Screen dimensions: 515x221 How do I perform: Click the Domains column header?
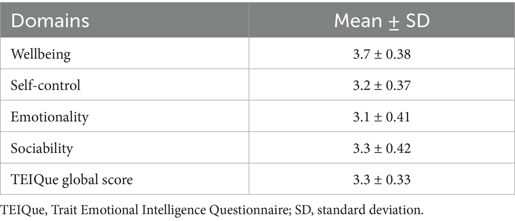tap(50, 21)
